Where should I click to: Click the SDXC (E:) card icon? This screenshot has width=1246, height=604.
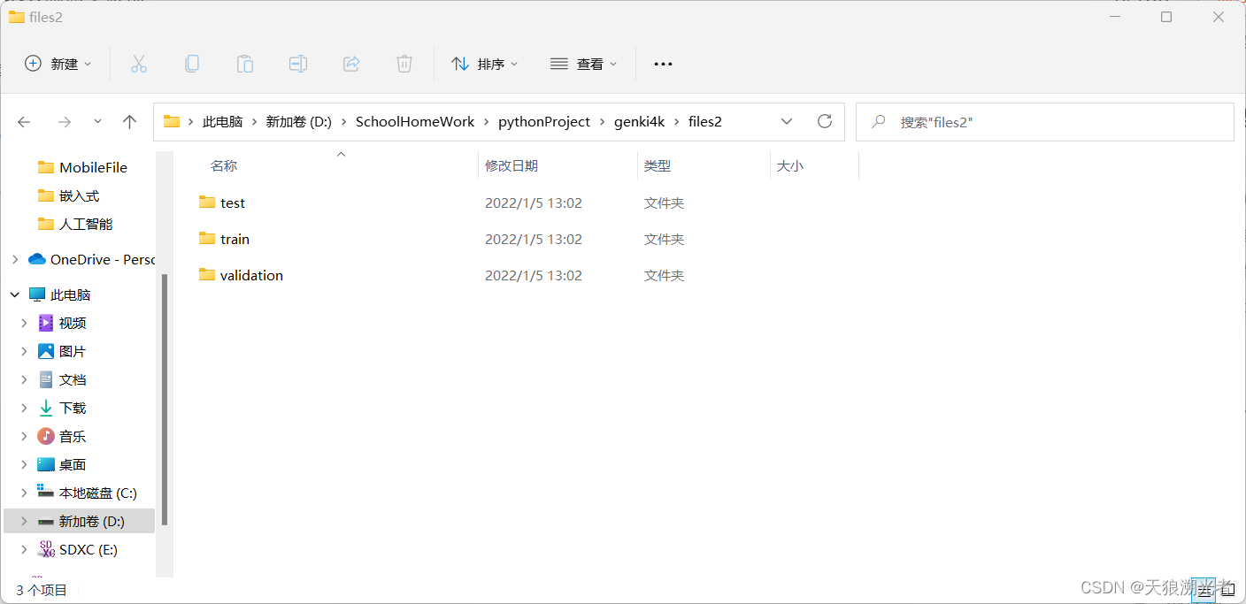(46, 549)
